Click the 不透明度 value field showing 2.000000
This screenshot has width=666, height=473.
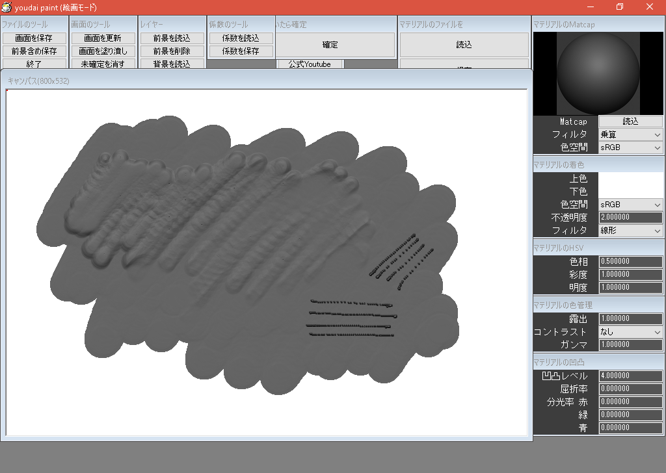click(x=630, y=218)
